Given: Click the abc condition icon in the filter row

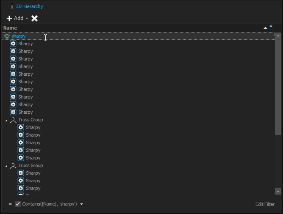Looking at the screenshot, I should [x=7, y=36].
